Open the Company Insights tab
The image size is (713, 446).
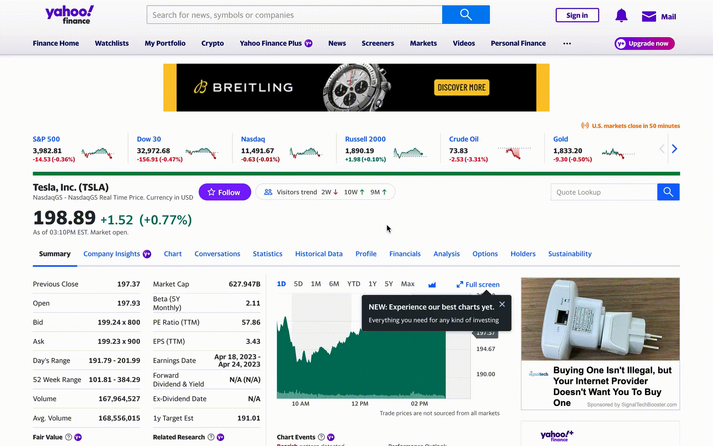coord(112,254)
